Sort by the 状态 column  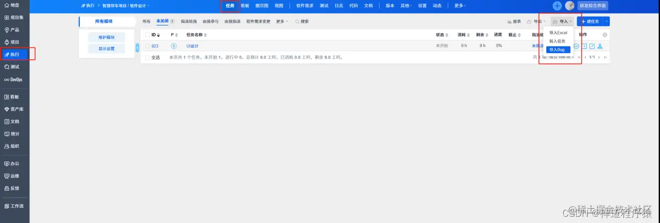[x=442, y=35]
